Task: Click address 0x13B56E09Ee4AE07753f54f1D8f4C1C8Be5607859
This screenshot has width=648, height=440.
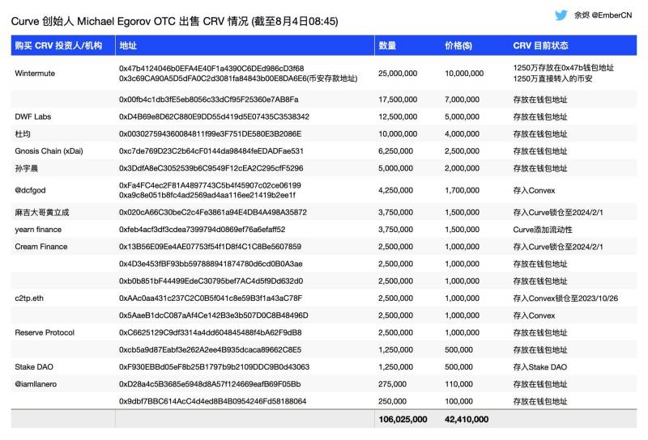Action: 210,247
